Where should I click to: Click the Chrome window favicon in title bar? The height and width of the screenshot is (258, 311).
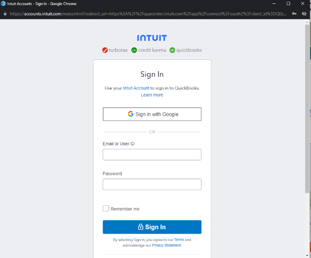click(3, 3)
